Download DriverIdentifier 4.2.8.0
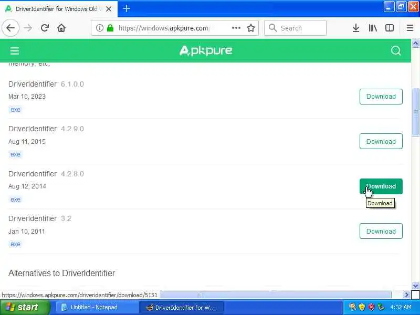420x315 pixels. [381, 186]
